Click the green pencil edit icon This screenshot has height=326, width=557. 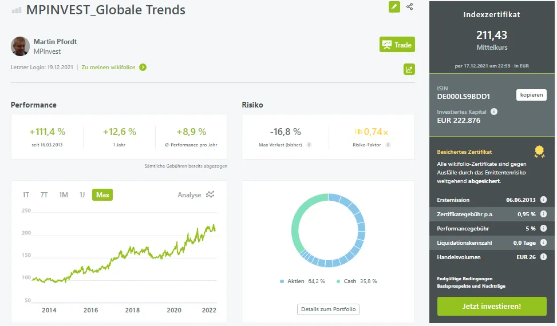(394, 7)
